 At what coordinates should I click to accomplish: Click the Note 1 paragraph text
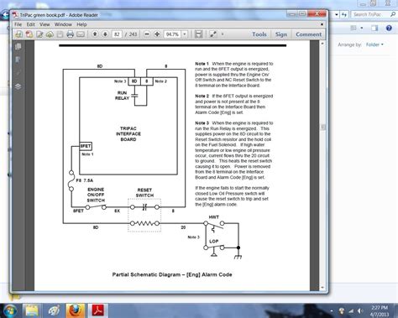coord(234,75)
